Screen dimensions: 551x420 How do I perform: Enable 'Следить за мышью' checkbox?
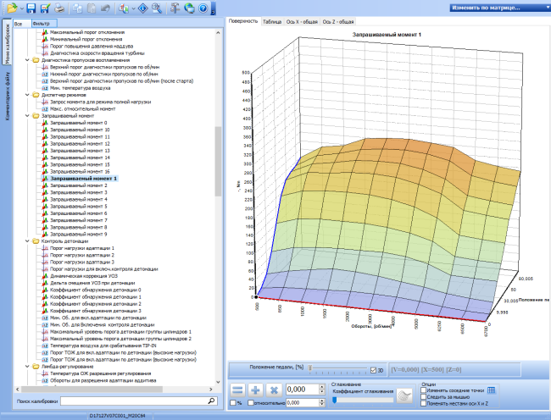[x=424, y=397]
